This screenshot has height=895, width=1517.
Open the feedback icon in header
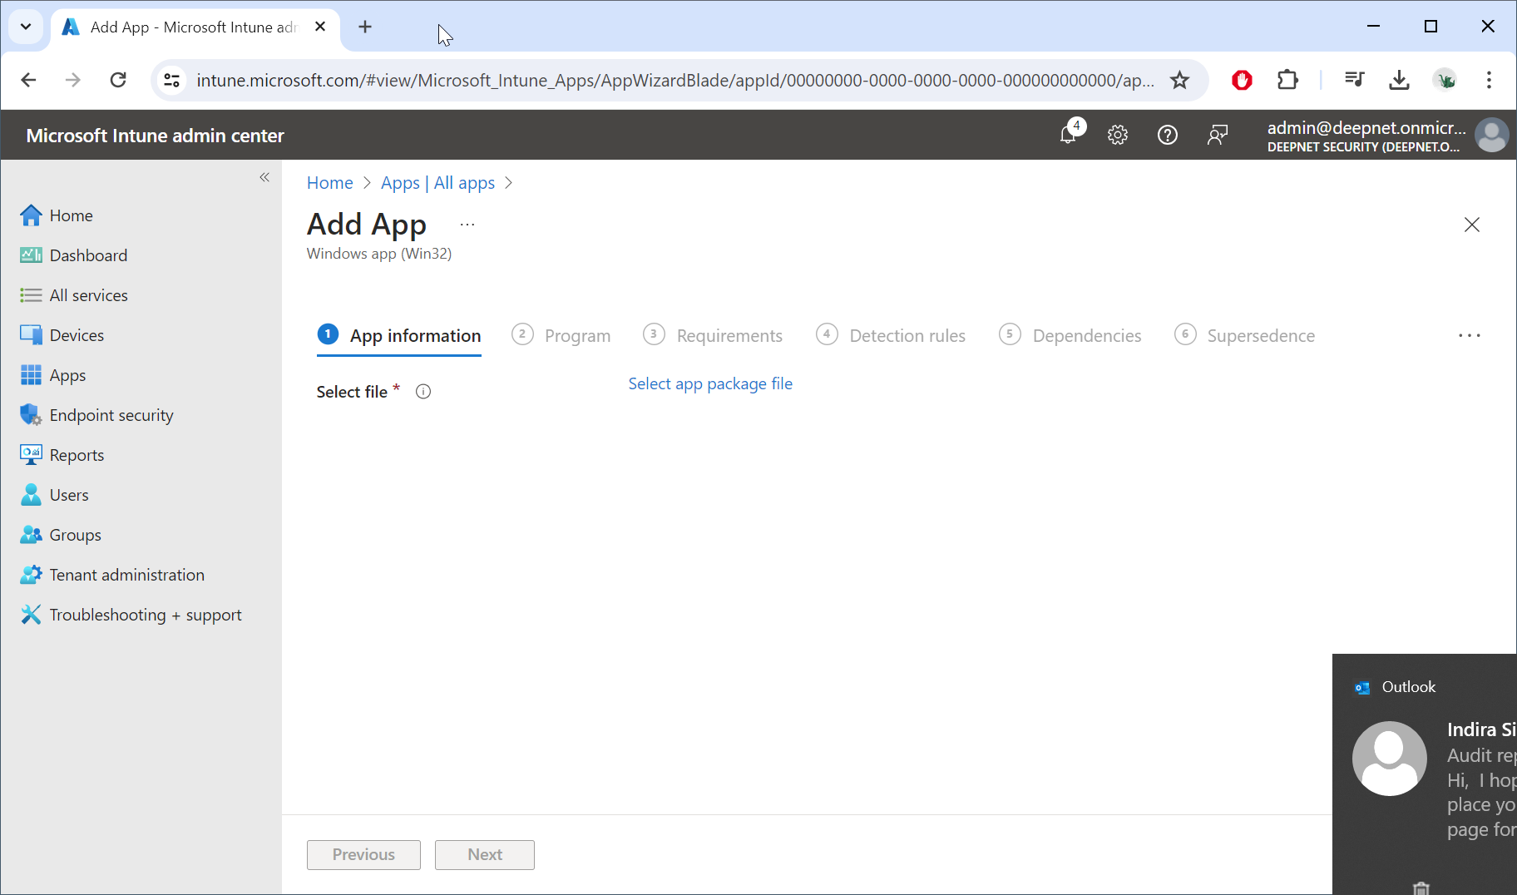[1218, 135]
